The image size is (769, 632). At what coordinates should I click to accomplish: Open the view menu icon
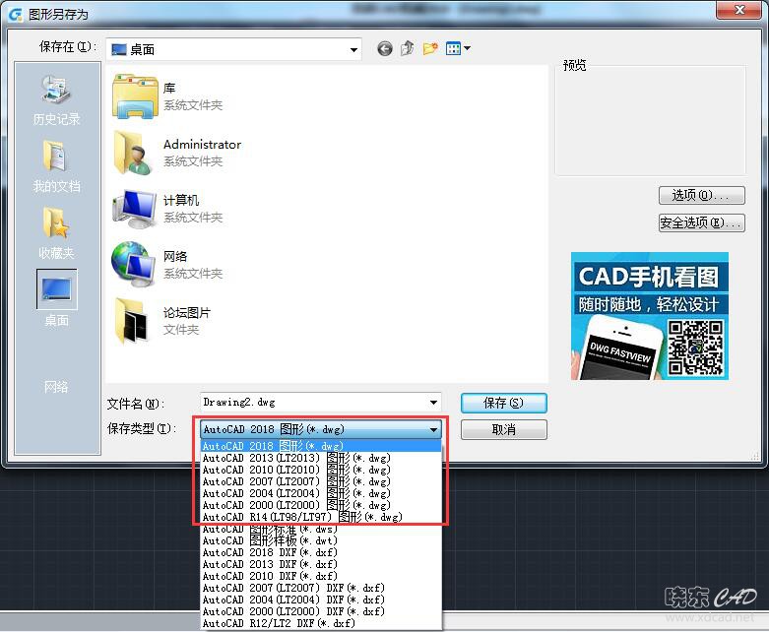click(x=458, y=49)
